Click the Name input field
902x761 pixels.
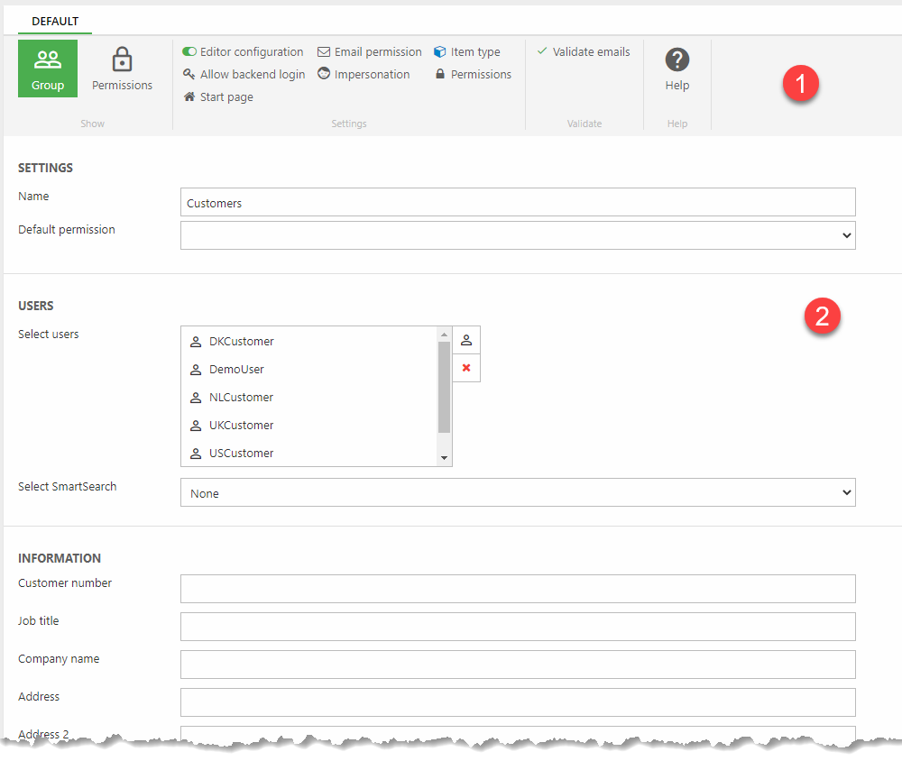(x=518, y=203)
